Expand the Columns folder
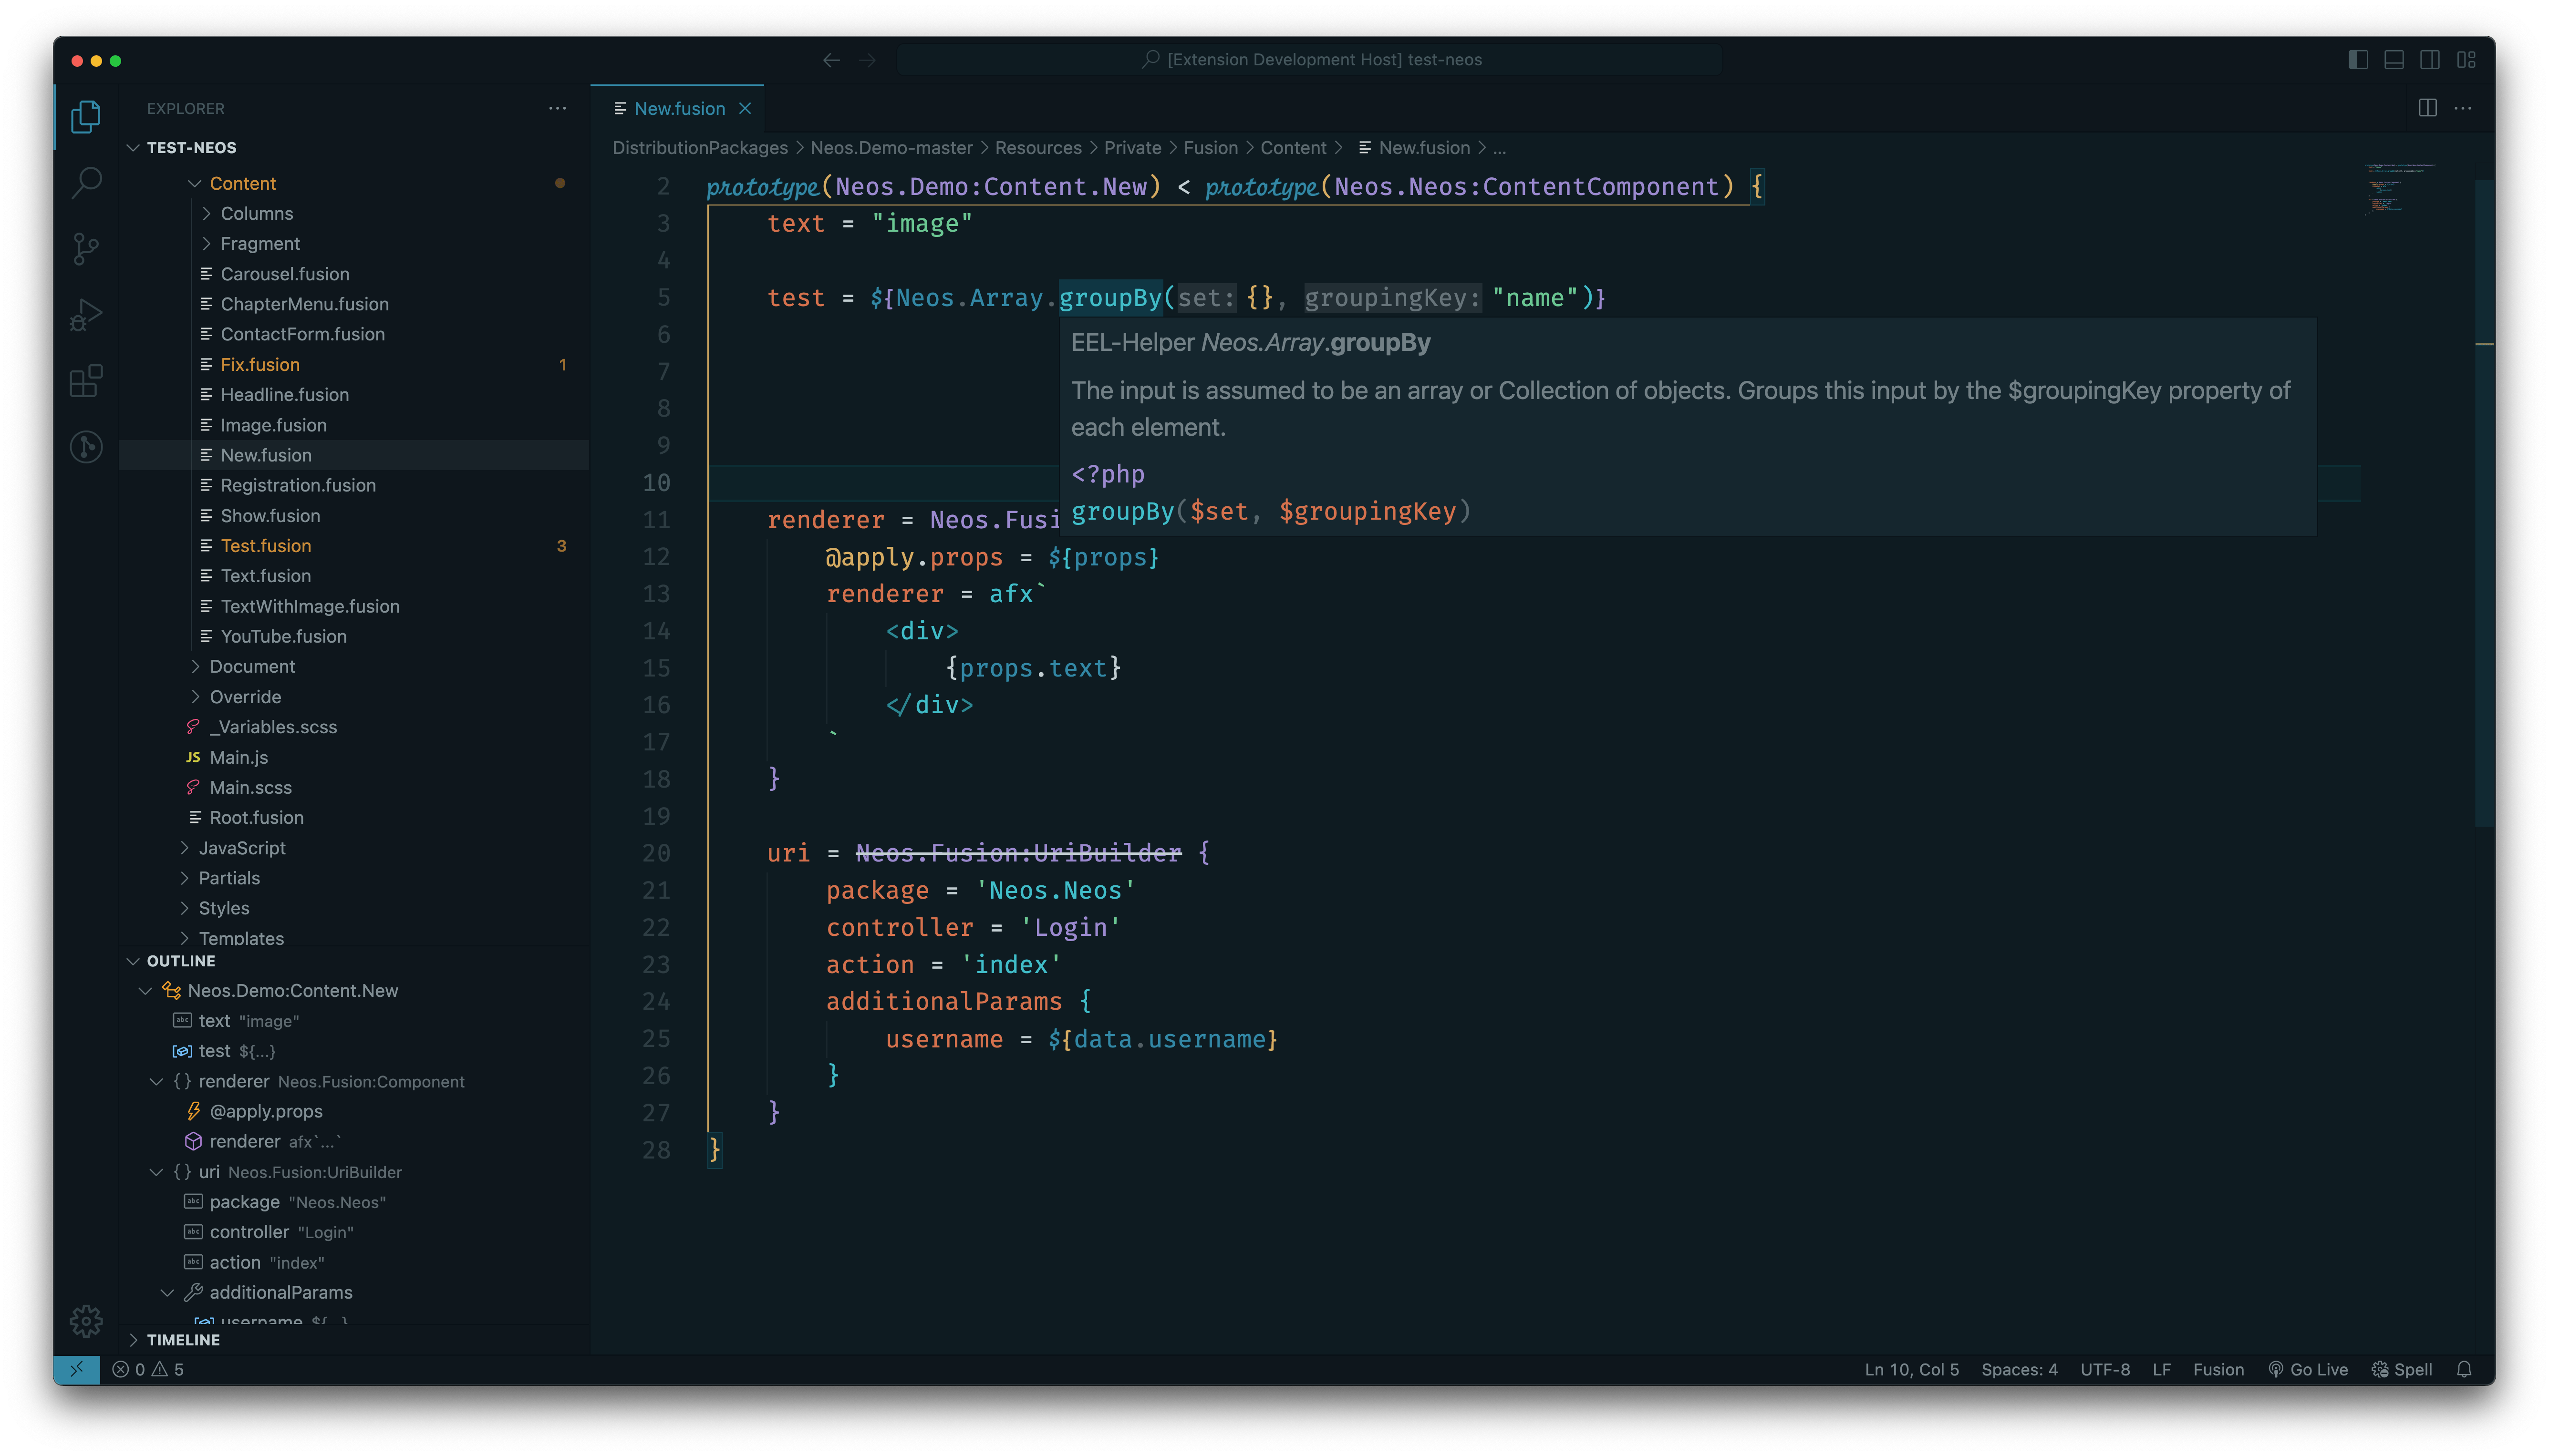The height and width of the screenshot is (1456, 2549). coord(256,213)
